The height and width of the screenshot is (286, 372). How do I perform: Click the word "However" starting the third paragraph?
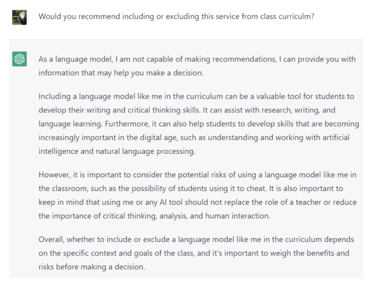(54, 175)
